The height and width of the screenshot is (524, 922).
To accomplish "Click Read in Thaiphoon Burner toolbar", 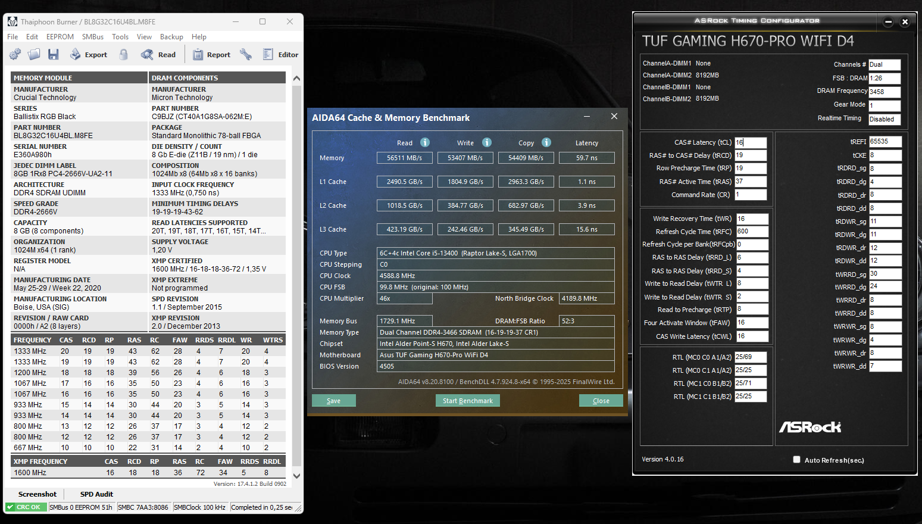I will (158, 54).
